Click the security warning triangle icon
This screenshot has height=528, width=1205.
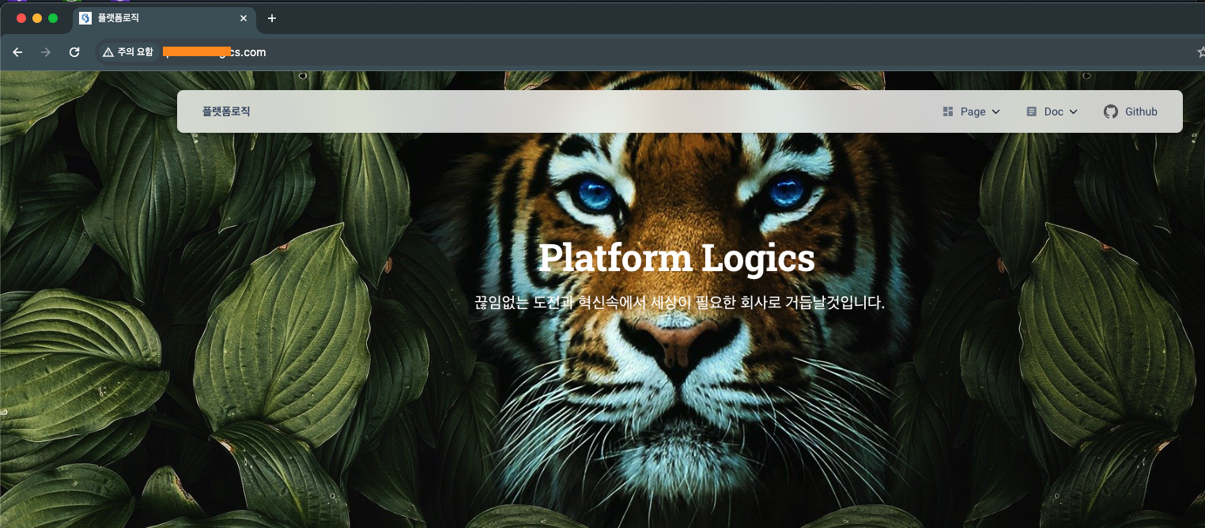(108, 52)
